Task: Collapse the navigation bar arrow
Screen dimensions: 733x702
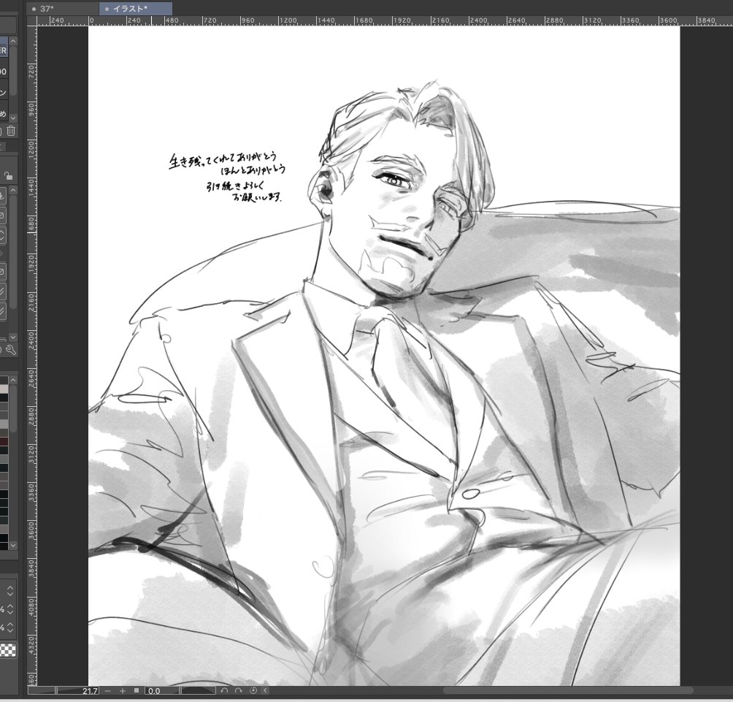Action: coord(266,691)
